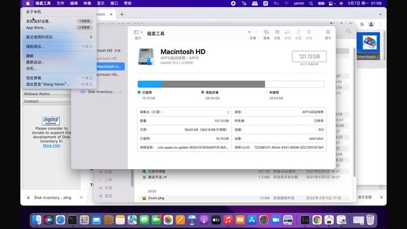Click the More Info donation link

(52, 146)
